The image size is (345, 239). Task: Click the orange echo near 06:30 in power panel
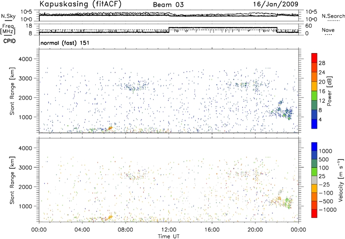[110, 128]
